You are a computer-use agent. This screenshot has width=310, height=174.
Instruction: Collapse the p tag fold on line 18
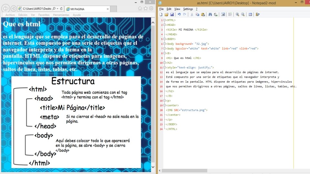164,101
